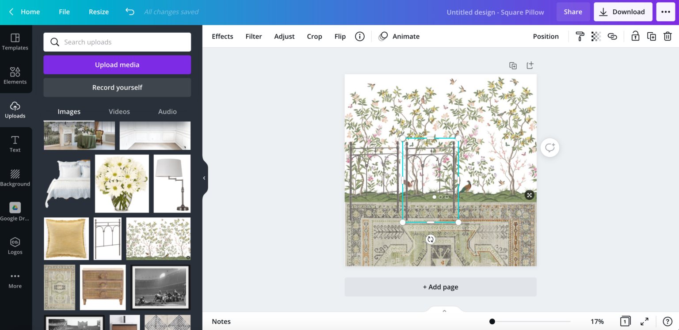Image resolution: width=679 pixels, height=330 pixels.
Task: Add a comment with the speech bubble icon
Action: 550,148
